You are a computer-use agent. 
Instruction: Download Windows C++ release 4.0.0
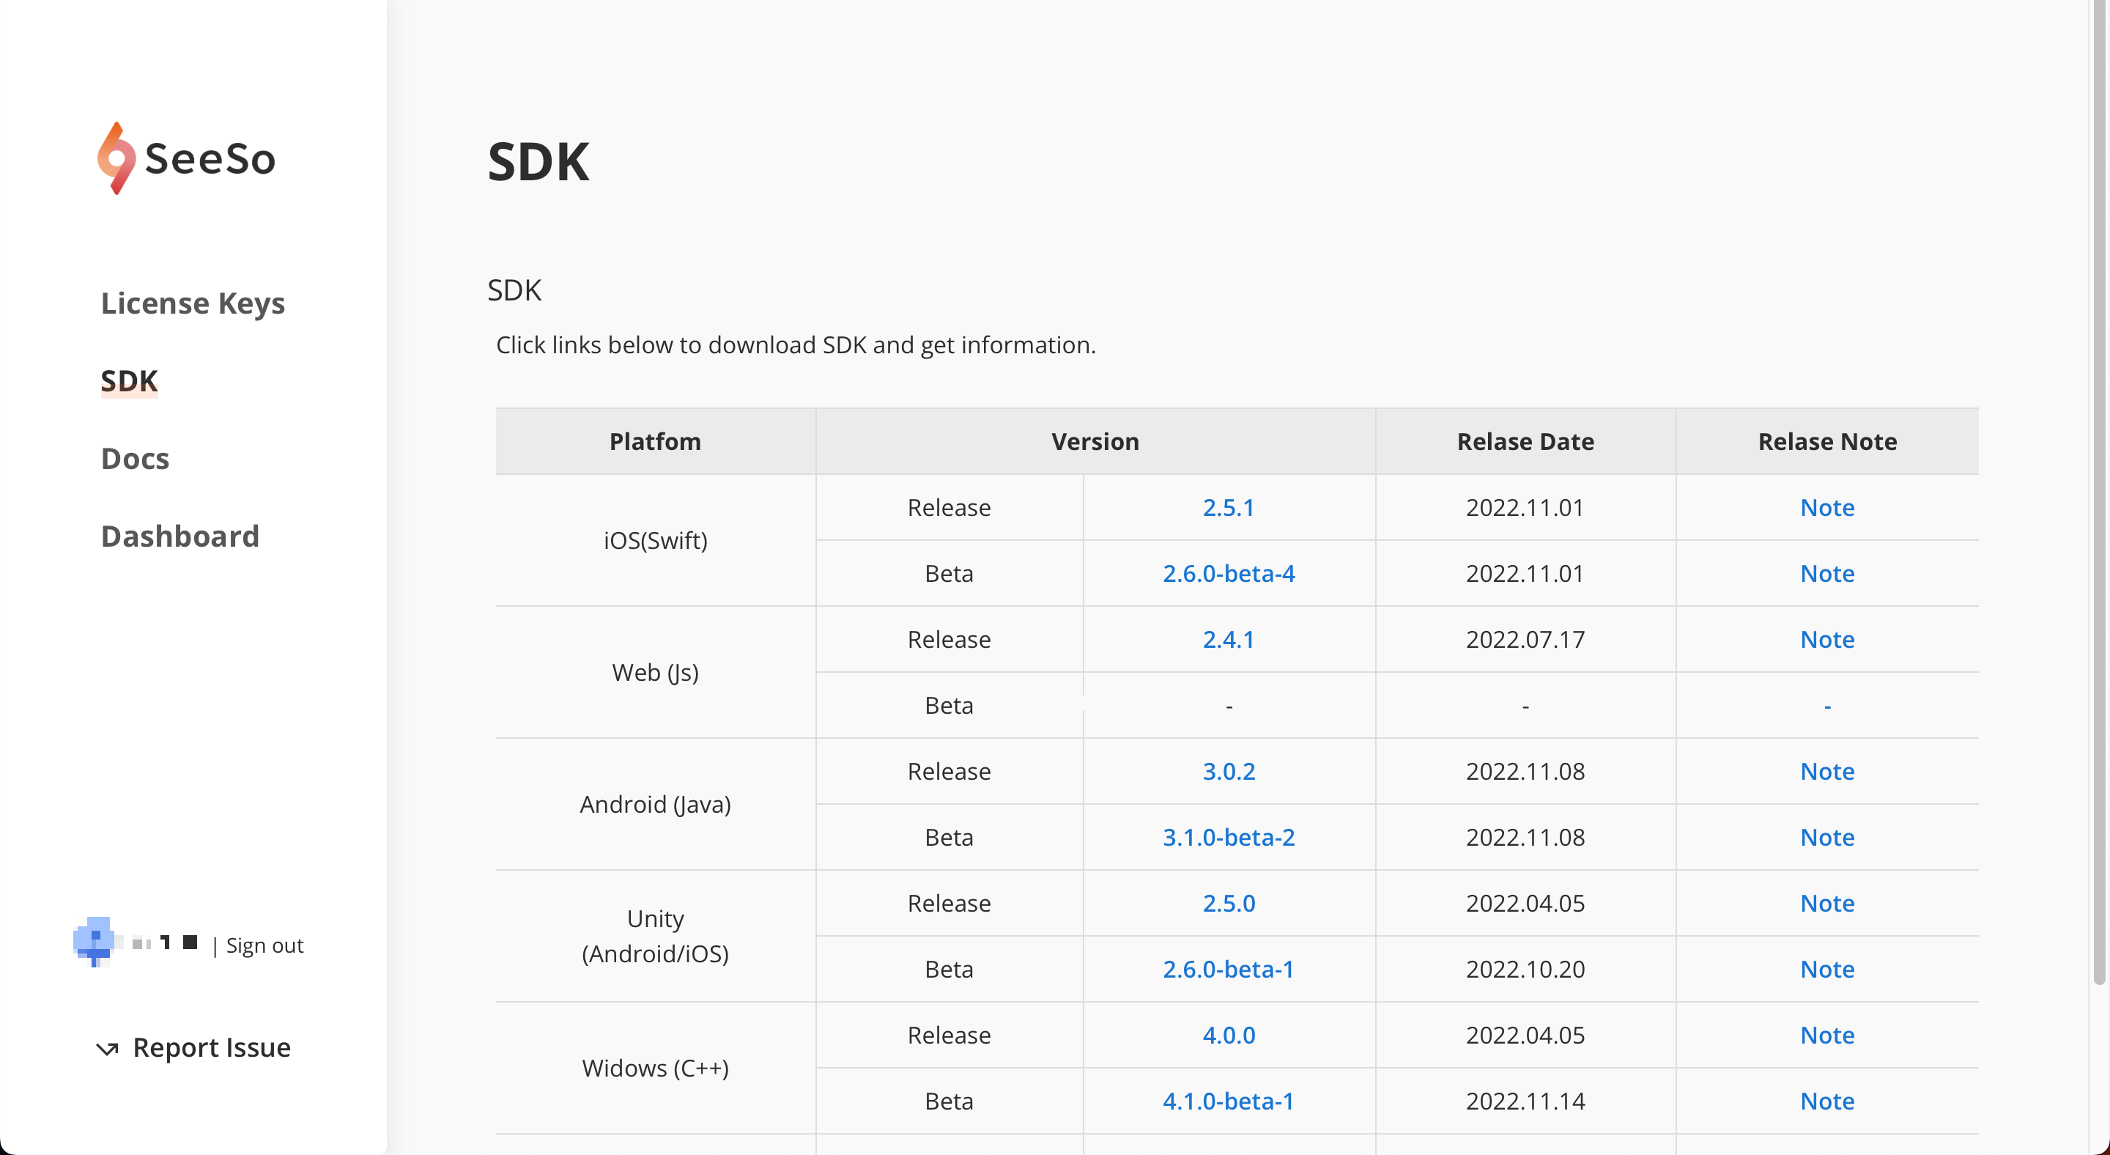point(1228,1036)
